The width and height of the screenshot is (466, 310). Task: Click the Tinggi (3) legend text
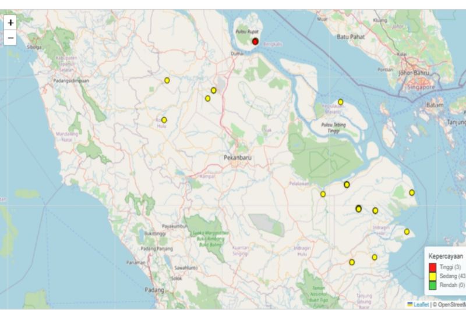click(x=449, y=267)
